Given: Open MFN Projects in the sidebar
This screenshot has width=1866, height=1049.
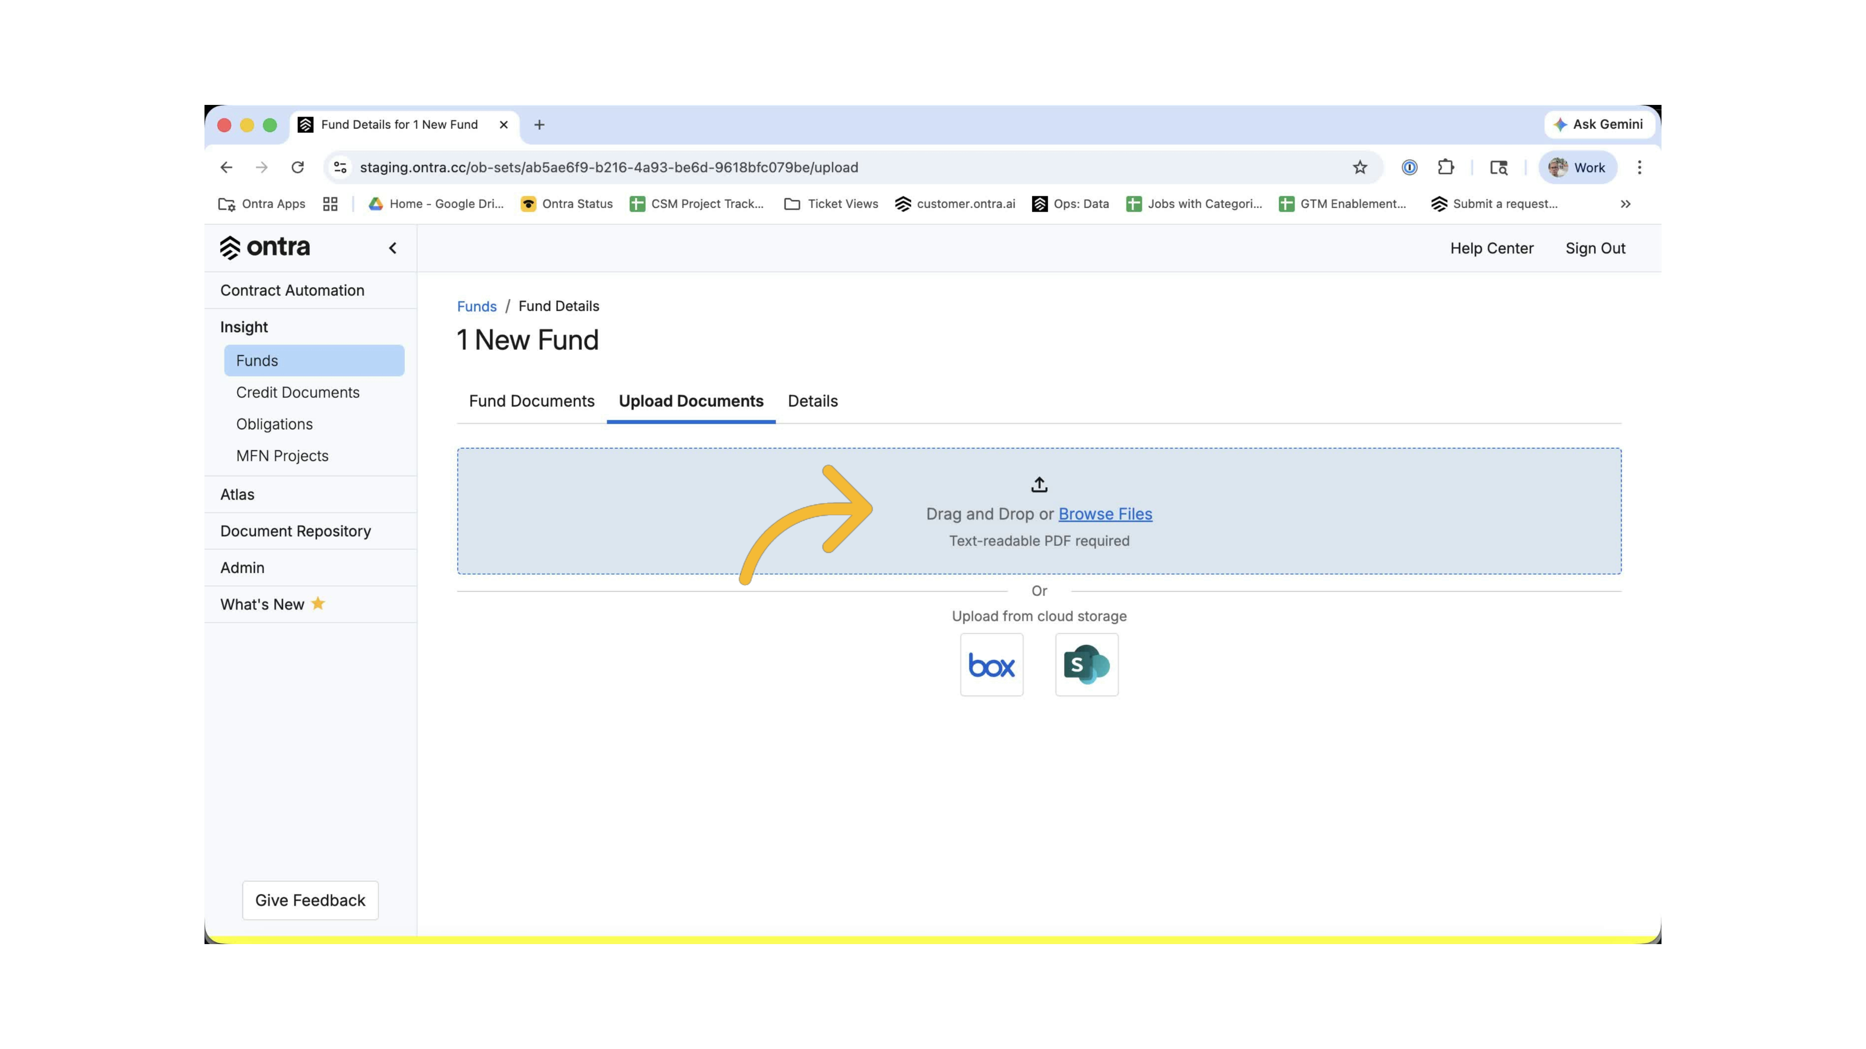Looking at the screenshot, I should point(313,456).
